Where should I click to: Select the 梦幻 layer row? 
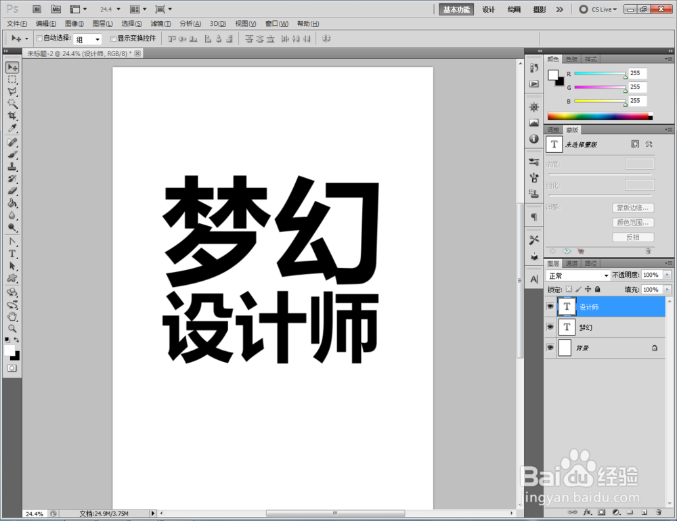point(606,327)
